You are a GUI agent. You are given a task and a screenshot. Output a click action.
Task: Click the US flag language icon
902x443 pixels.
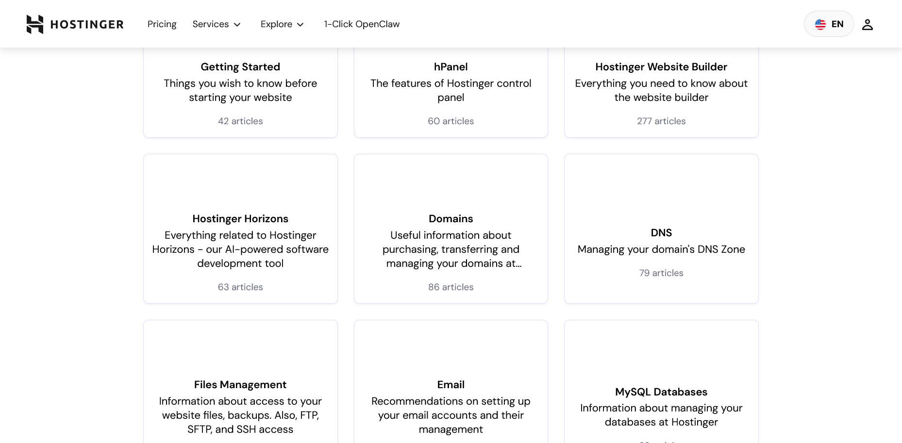tap(820, 24)
